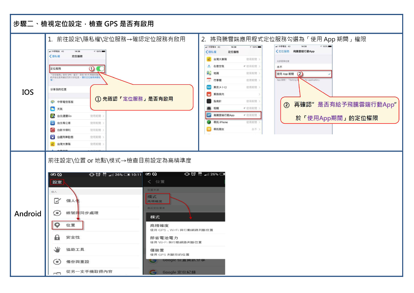Go back via 隱私權 link in first iOS screen

pos(54,56)
